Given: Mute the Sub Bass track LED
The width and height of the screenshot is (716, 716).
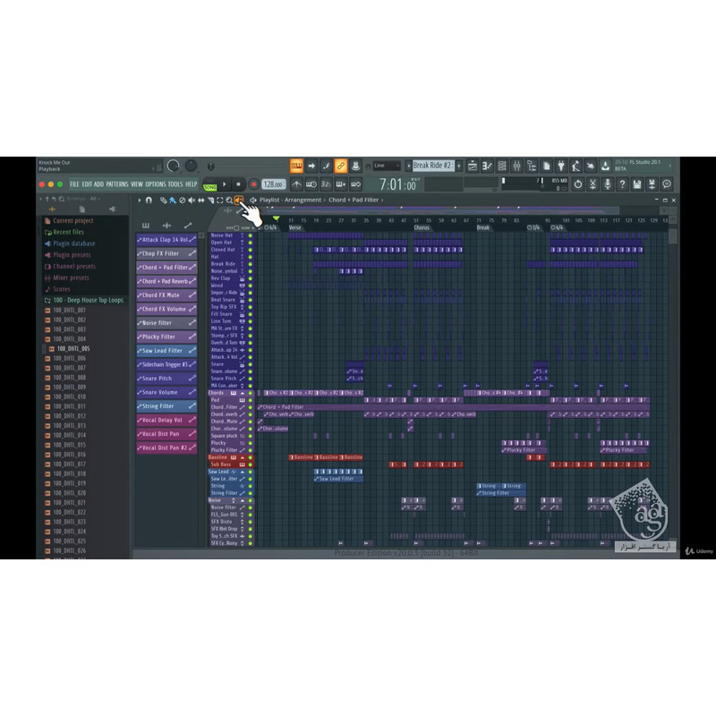Looking at the screenshot, I should [x=251, y=465].
